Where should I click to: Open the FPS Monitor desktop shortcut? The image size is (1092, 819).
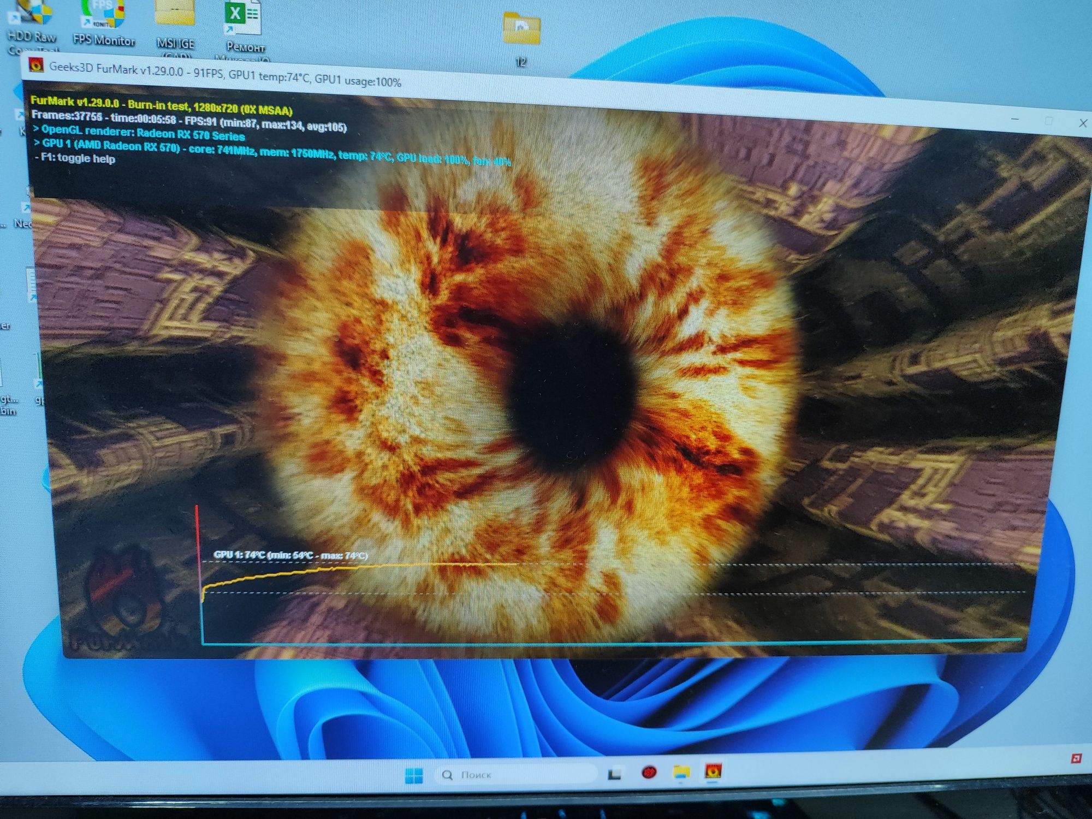[x=103, y=23]
